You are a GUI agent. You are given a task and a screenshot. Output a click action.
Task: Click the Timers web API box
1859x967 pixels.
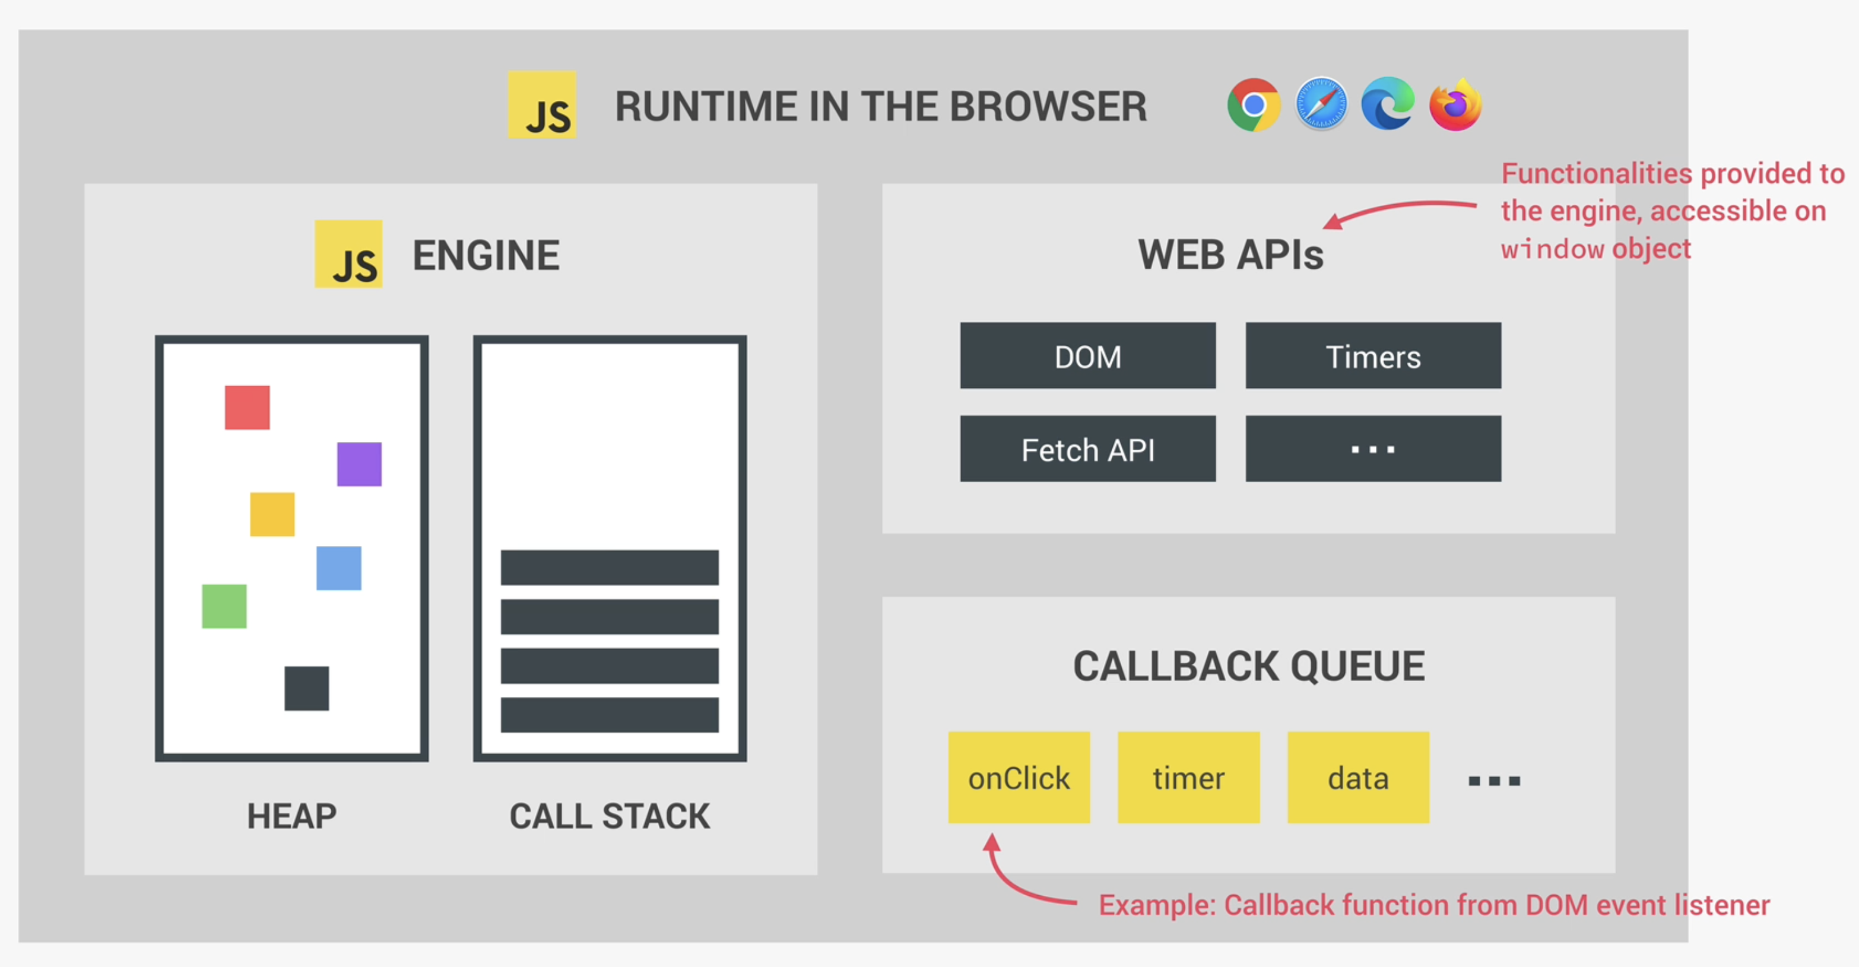click(x=1373, y=356)
